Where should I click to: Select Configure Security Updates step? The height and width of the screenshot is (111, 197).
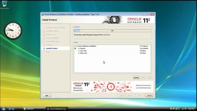pos(56,27)
